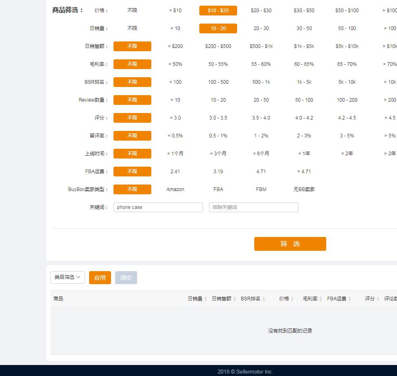Sort table by 日销量 column arrows
This screenshot has width=397, height=376.
205,299
